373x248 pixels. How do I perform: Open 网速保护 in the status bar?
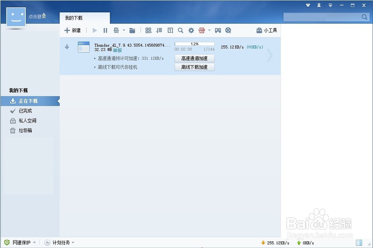[22, 242]
